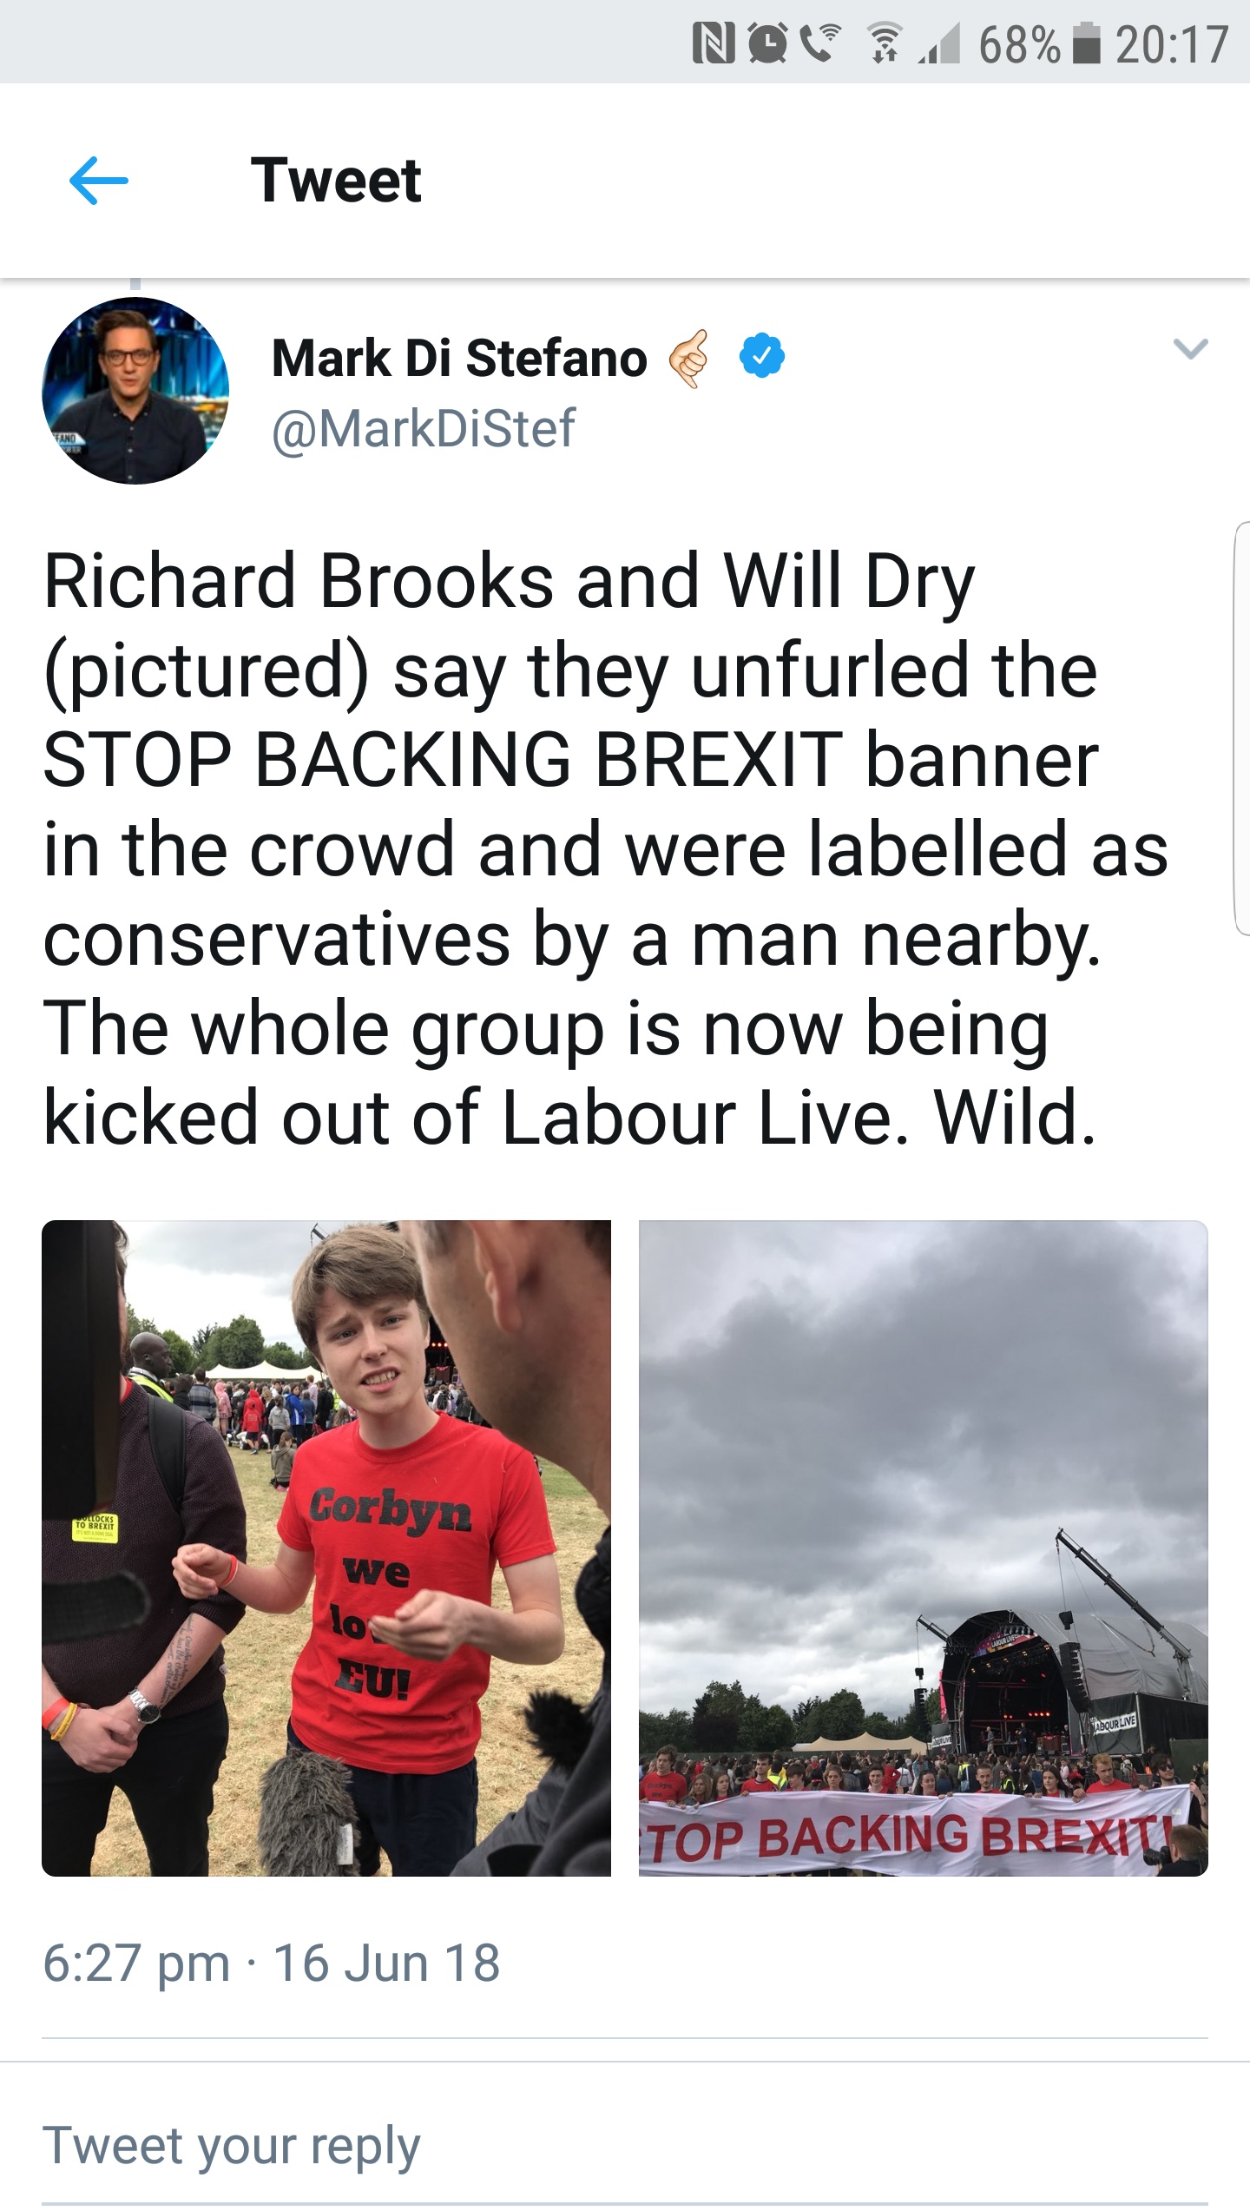1250x2211 pixels.
Task: Open photo of man in red shirt
Action: click(326, 1548)
